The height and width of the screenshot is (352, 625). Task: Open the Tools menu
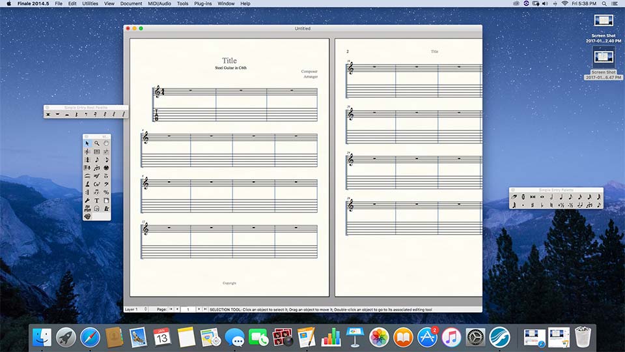click(182, 4)
